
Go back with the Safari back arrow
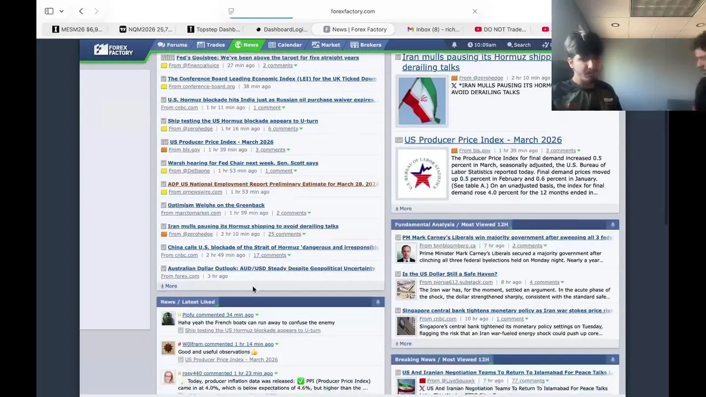(81, 11)
